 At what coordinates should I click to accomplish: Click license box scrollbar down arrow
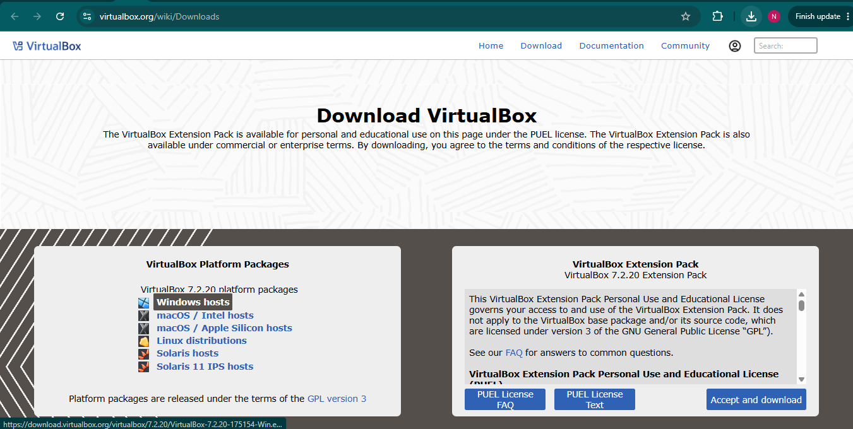(801, 379)
